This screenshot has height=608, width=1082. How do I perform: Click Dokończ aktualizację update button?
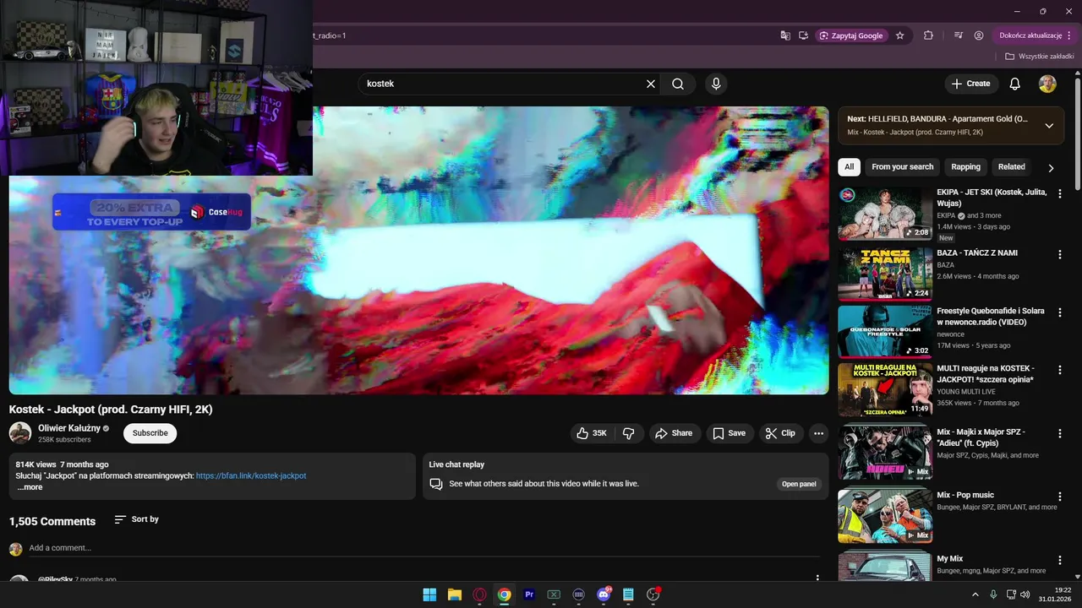click(x=1035, y=35)
